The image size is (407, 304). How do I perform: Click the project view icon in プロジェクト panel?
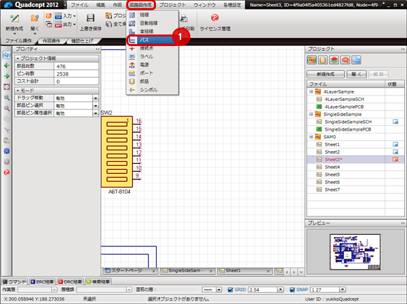click(312, 60)
